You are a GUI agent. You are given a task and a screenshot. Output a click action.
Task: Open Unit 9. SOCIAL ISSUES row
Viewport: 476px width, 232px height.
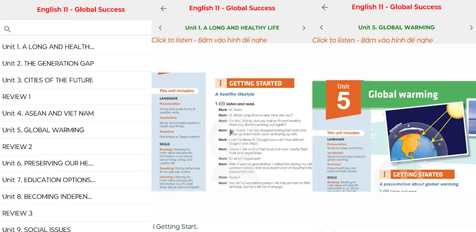[x=76, y=227]
